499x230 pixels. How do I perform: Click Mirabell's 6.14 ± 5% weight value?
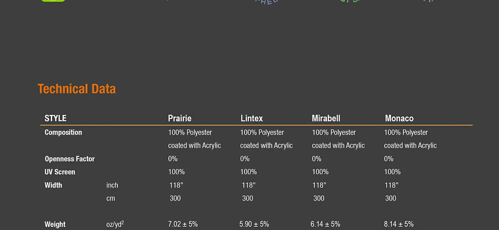(326, 224)
